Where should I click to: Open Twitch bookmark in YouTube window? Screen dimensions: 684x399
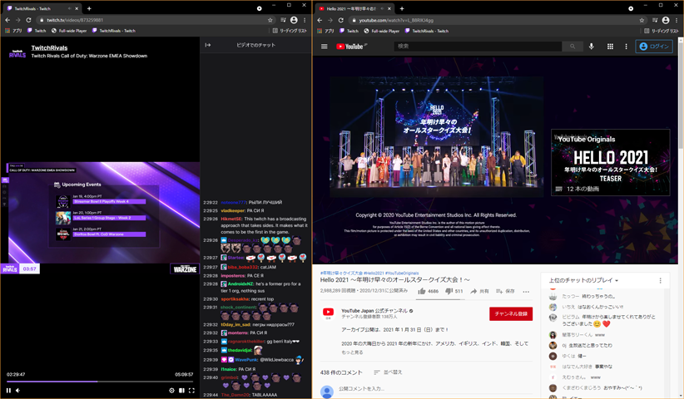tap(349, 31)
